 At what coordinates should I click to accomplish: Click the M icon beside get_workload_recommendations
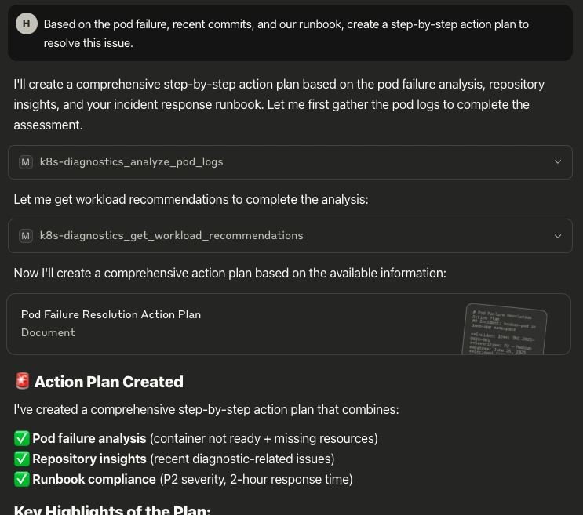[26, 236]
